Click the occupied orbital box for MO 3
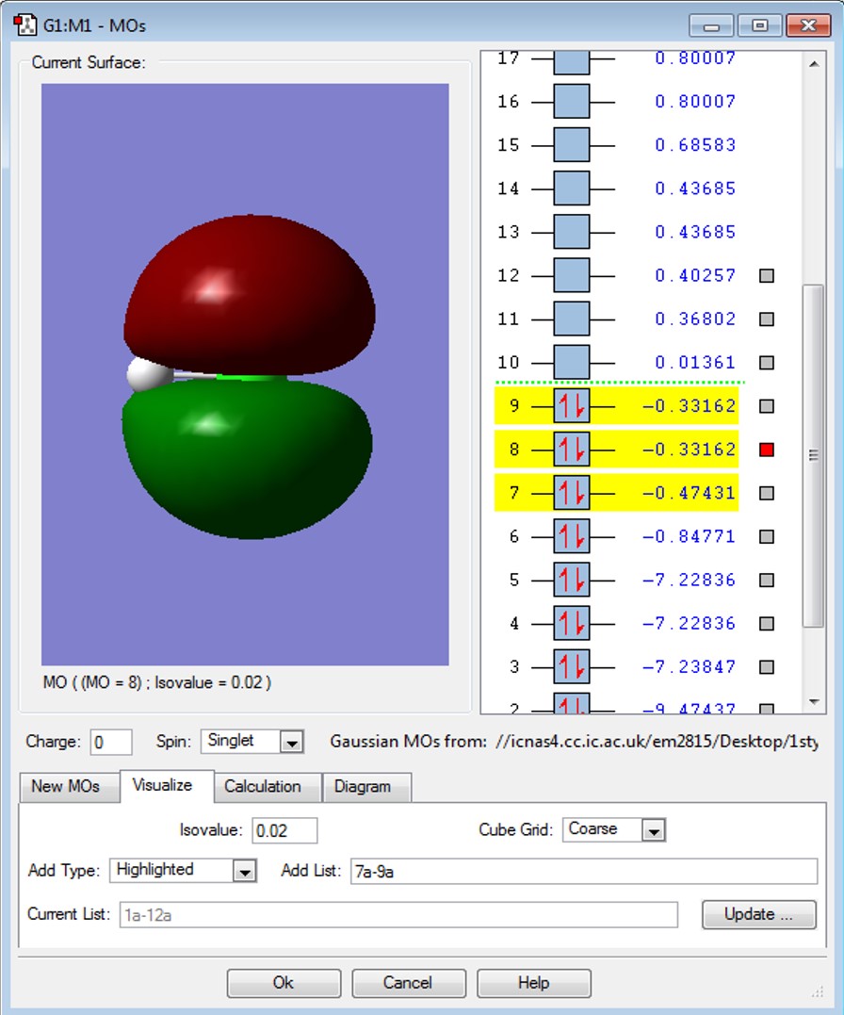This screenshot has width=844, height=1015. pos(572,666)
